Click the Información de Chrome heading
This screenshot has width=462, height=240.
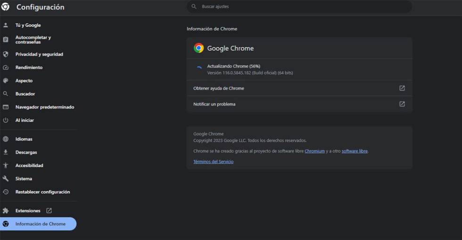pos(212,29)
